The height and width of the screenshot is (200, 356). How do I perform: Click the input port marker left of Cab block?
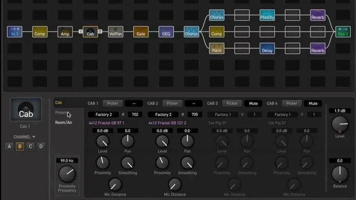80,31
